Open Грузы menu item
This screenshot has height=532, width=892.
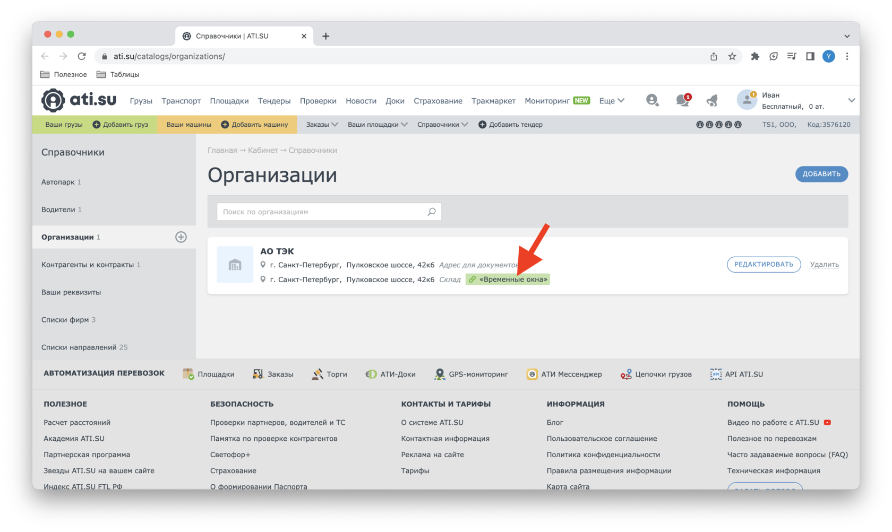click(x=141, y=101)
